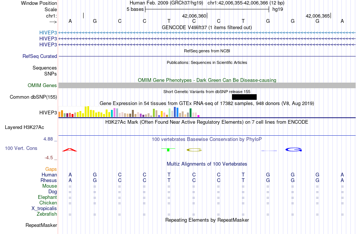Click 'Repeating Elements by RepeatMasker' title

tap(207, 220)
